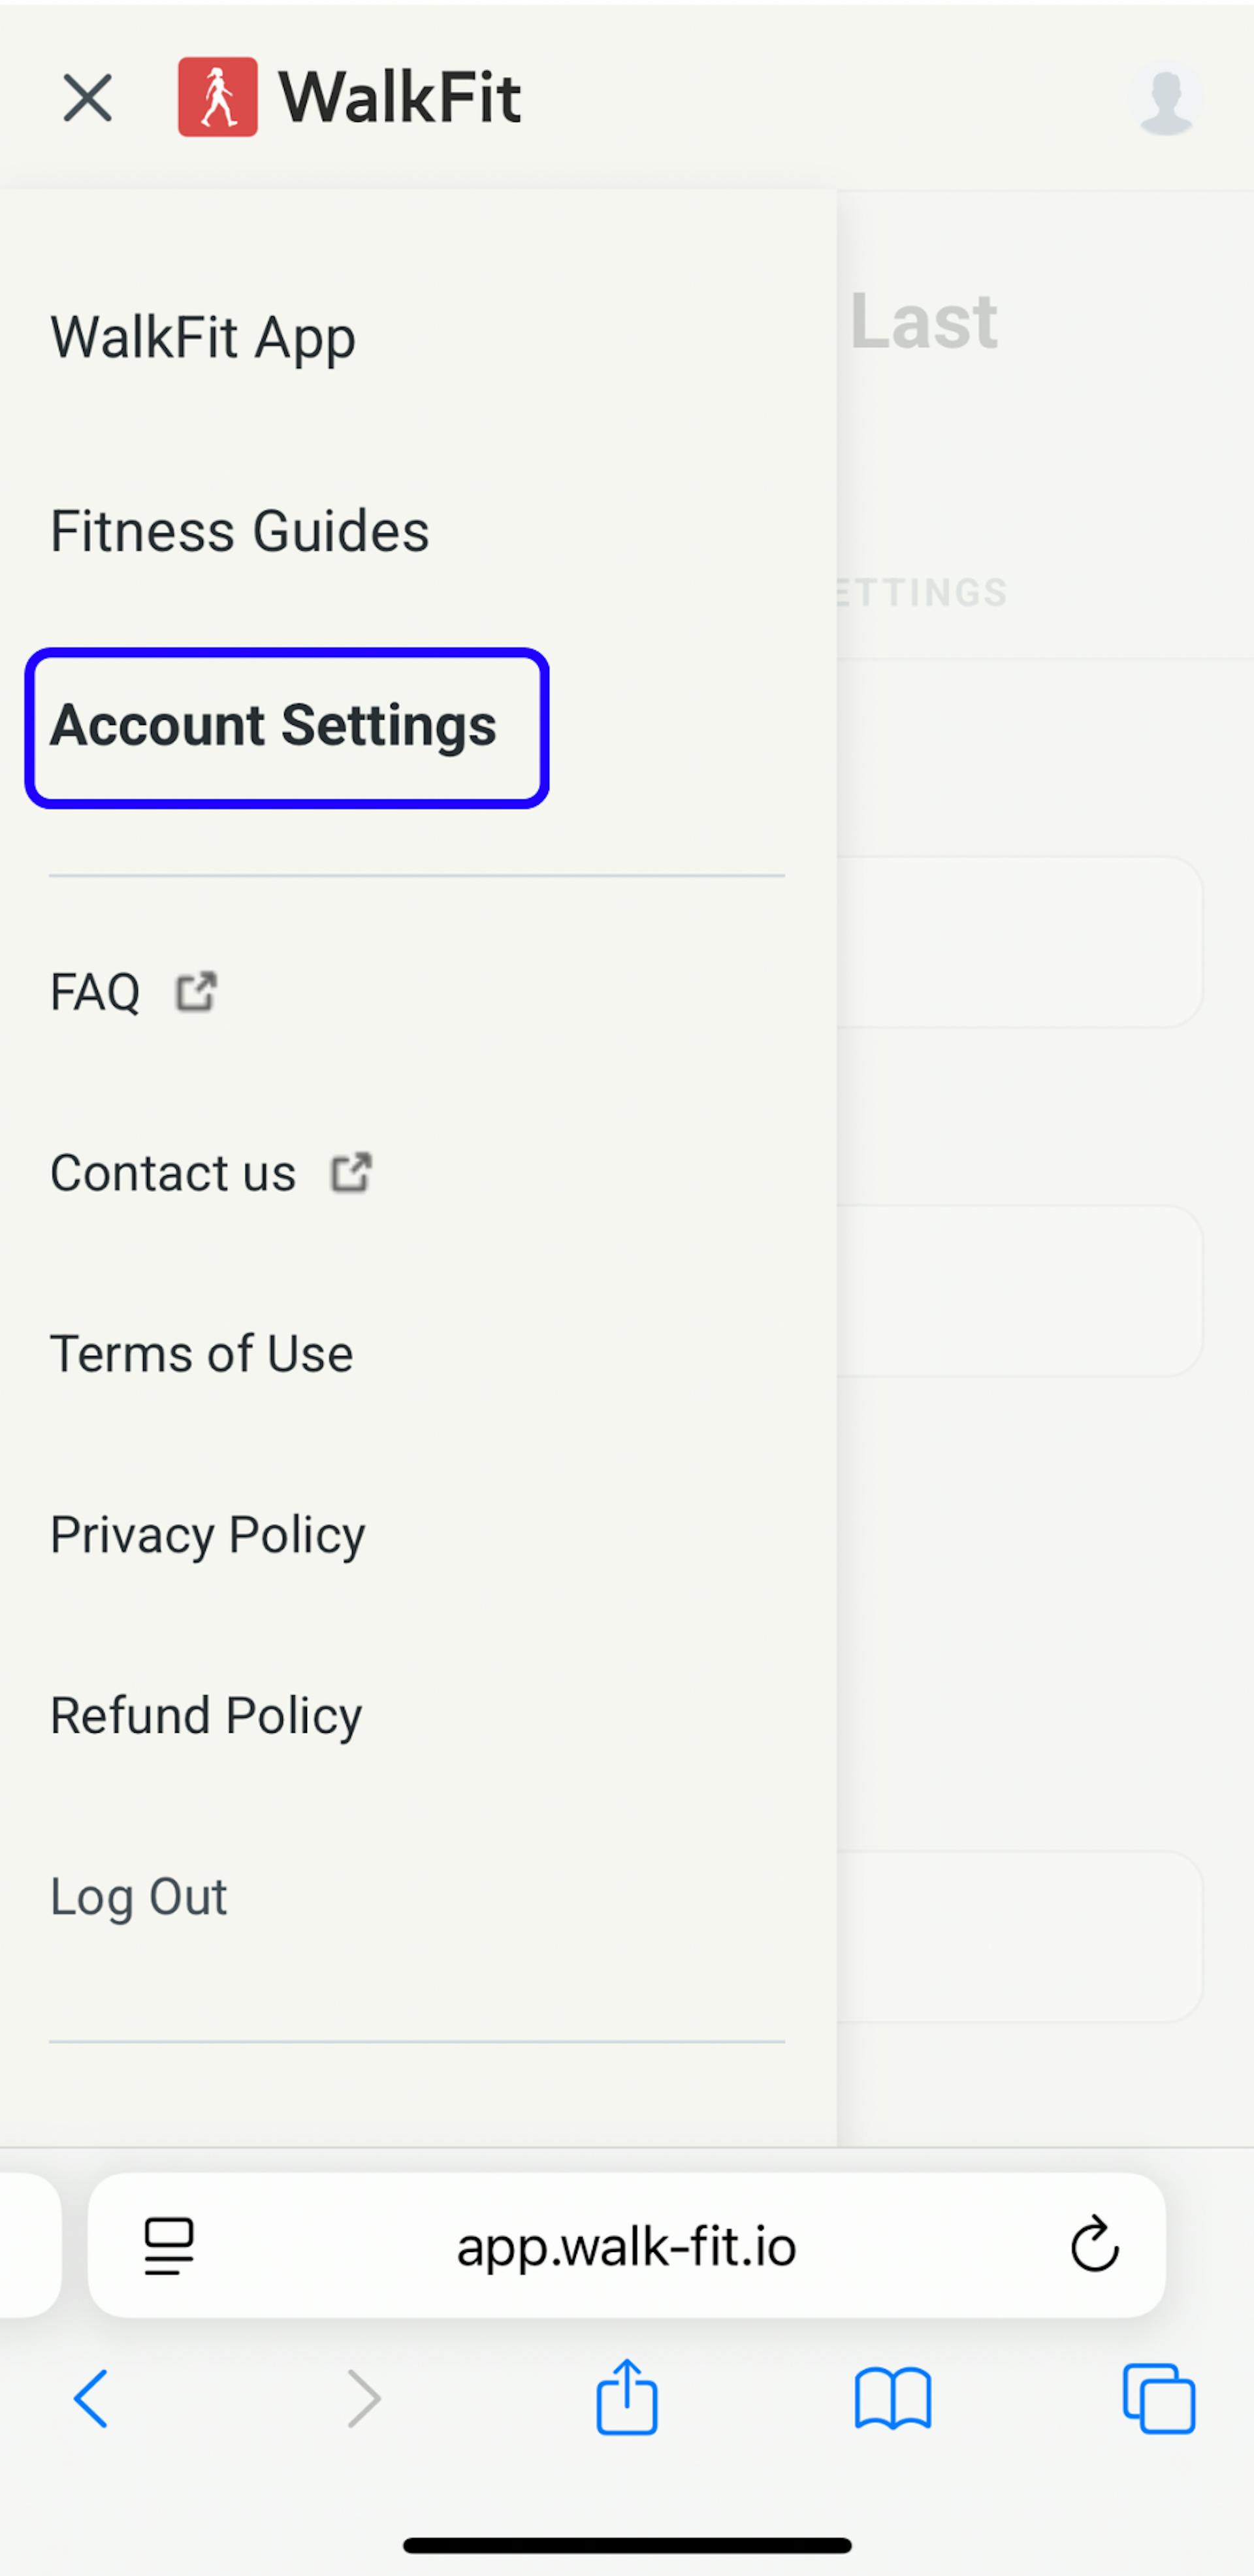Viewport: 1254px width, 2576px height.
Task: Show open tabs in Safari
Action: tap(1159, 2398)
